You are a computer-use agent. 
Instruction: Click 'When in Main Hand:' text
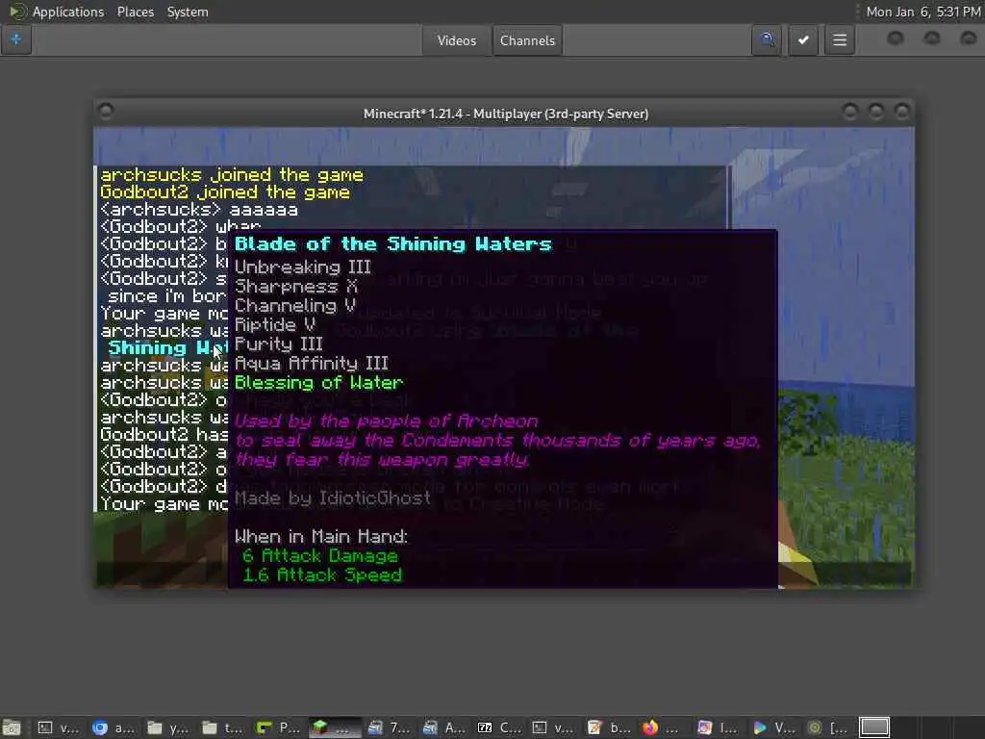[x=321, y=537]
